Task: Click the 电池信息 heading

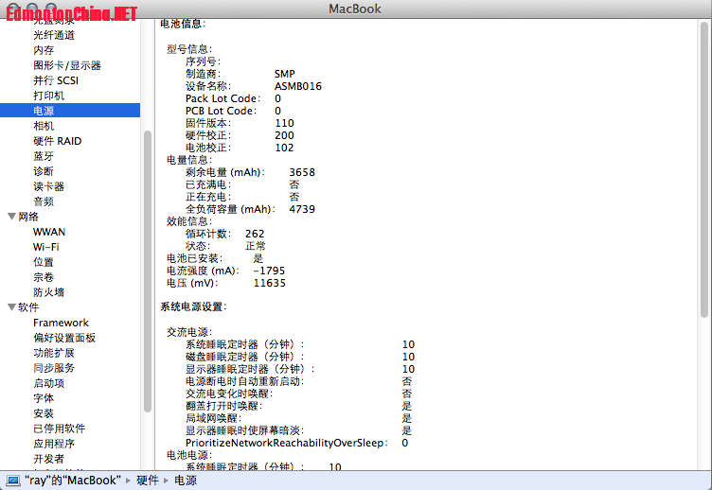Action: point(183,24)
